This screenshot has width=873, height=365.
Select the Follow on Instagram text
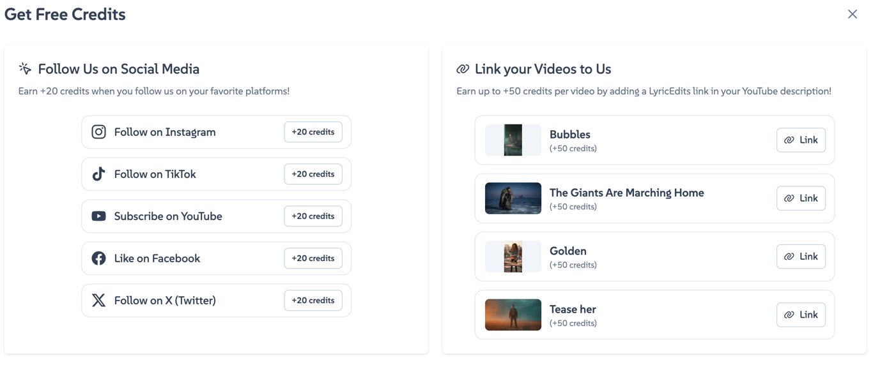pos(165,132)
